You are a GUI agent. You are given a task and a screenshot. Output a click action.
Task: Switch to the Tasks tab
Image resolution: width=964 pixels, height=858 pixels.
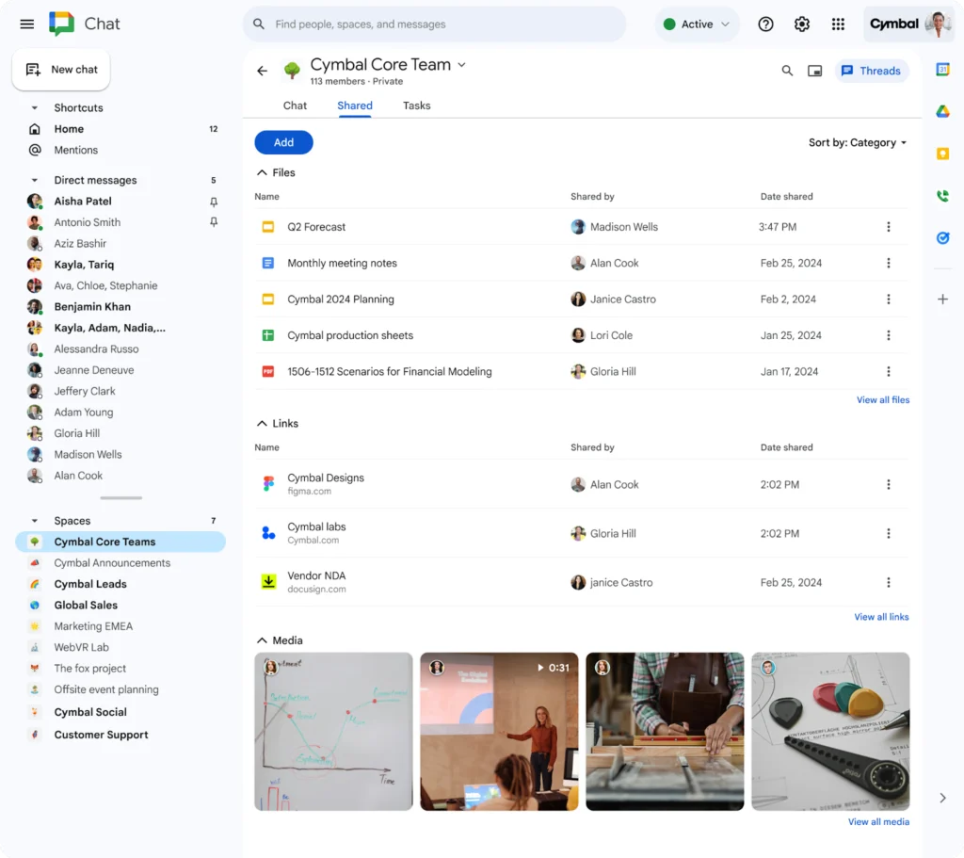tap(416, 105)
